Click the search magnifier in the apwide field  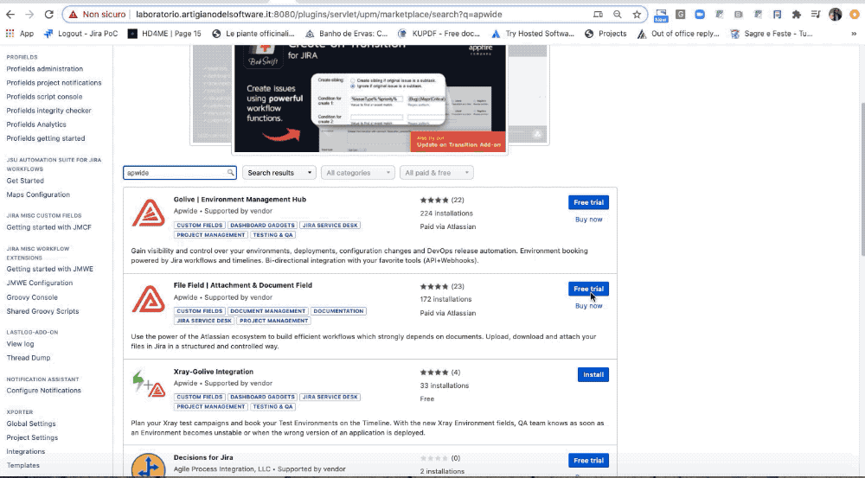coord(231,173)
